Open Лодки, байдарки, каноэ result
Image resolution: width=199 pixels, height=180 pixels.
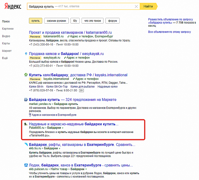[81, 165]
